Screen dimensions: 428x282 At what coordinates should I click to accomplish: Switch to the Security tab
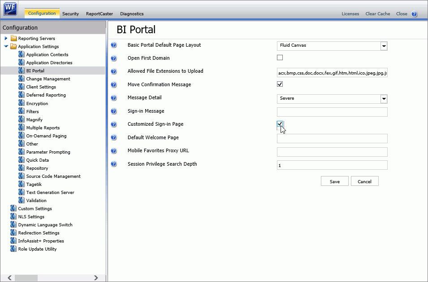coord(70,13)
